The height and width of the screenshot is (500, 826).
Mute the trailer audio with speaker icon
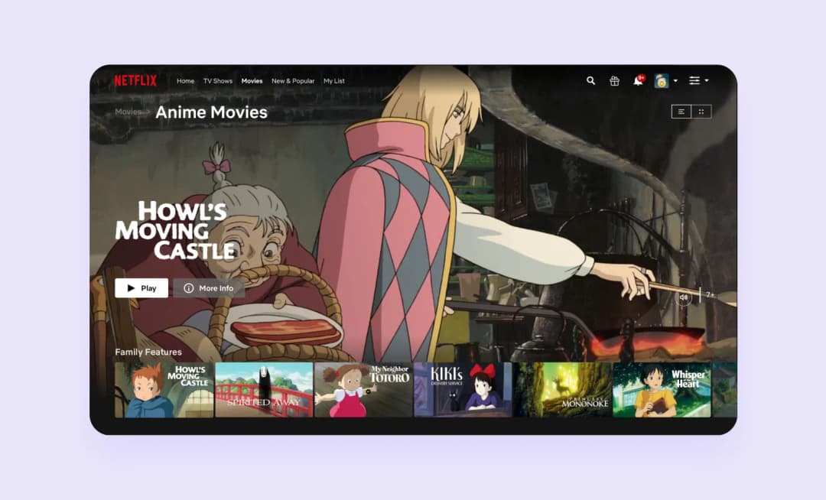(x=683, y=297)
